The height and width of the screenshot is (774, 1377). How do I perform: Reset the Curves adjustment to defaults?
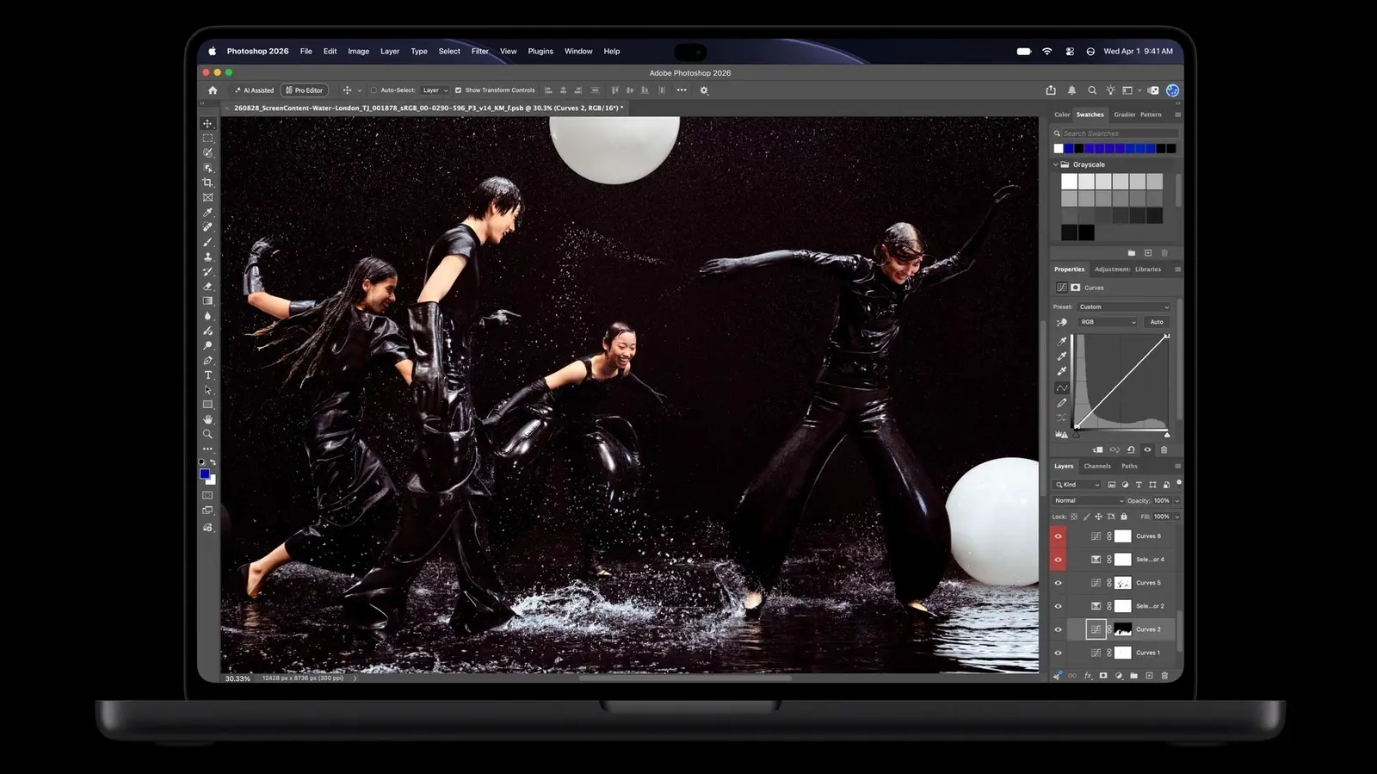tap(1131, 449)
